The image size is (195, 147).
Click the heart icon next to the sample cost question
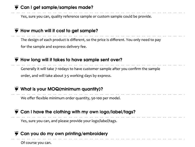pyautogui.click(x=17, y=31)
